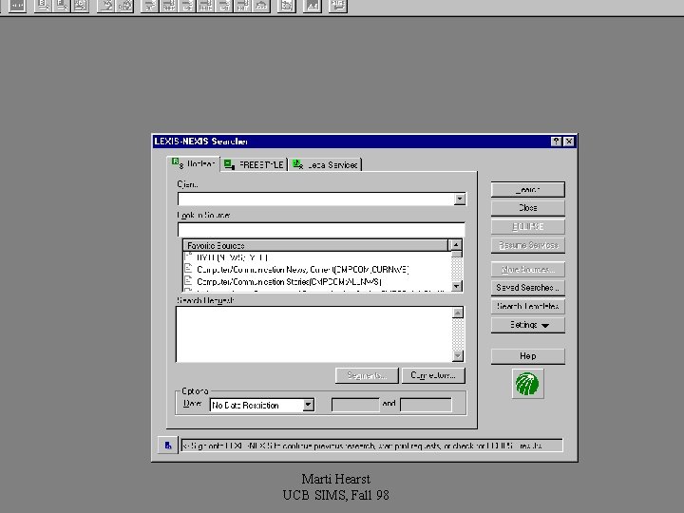Image resolution: width=684 pixels, height=513 pixels.
Task: Expand the Settings dropdown button
Action: 528,325
